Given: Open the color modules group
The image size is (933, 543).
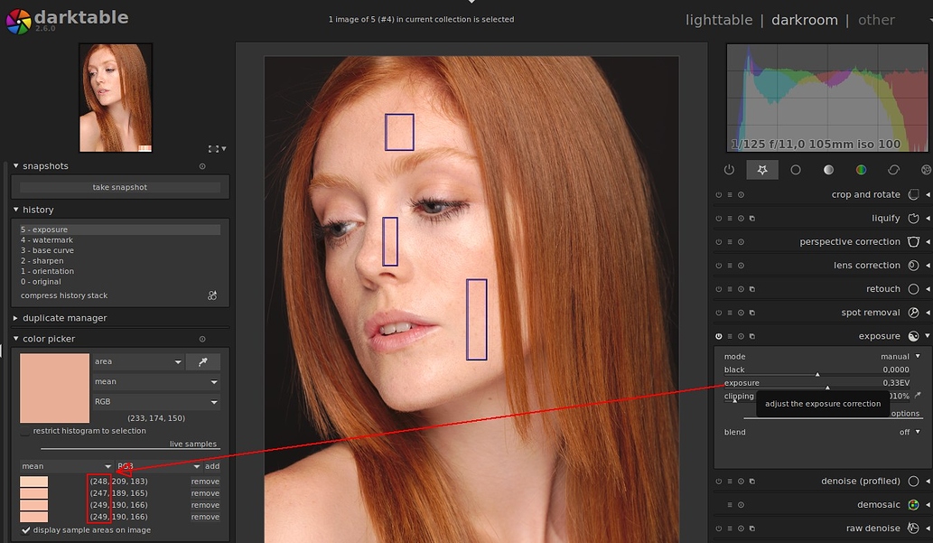Looking at the screenshot, I should tap(861, 169).
